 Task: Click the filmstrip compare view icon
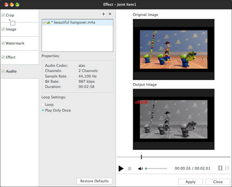coord(220,168)
